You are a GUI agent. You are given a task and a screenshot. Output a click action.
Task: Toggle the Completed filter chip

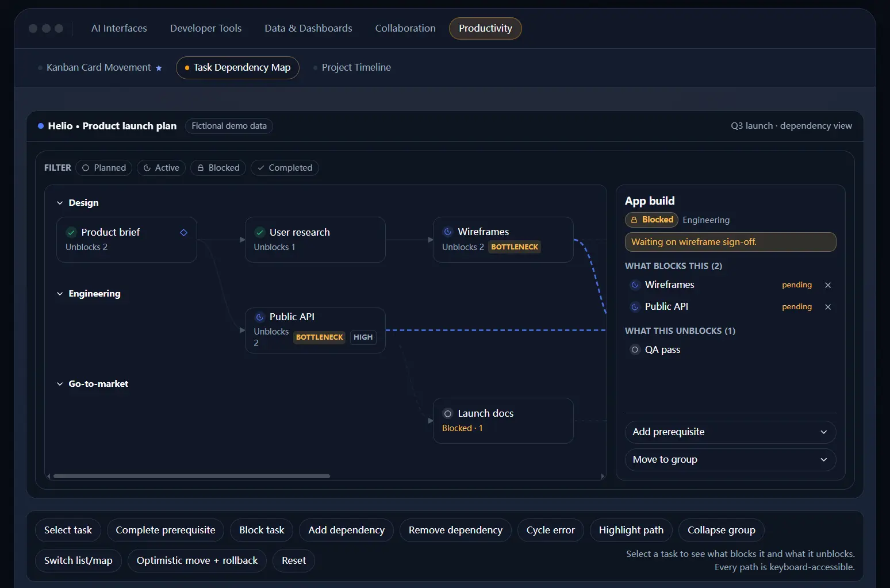pyautogui.click(x=285, y=168)
